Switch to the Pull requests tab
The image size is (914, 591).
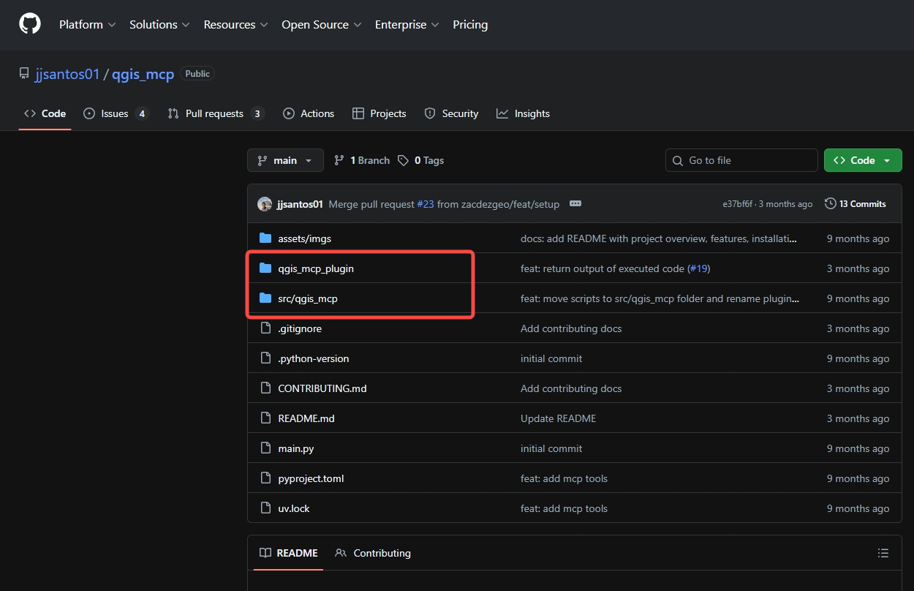point(216,113)
